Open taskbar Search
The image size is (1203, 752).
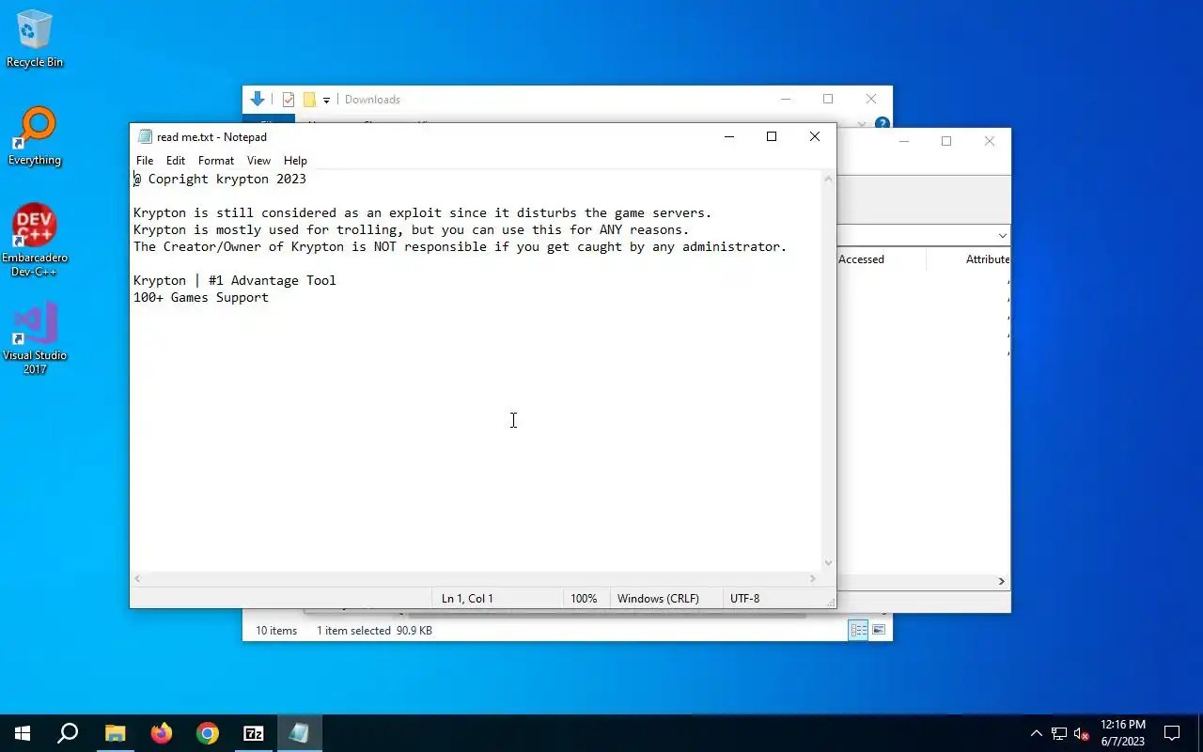click(x=68, y=733)
